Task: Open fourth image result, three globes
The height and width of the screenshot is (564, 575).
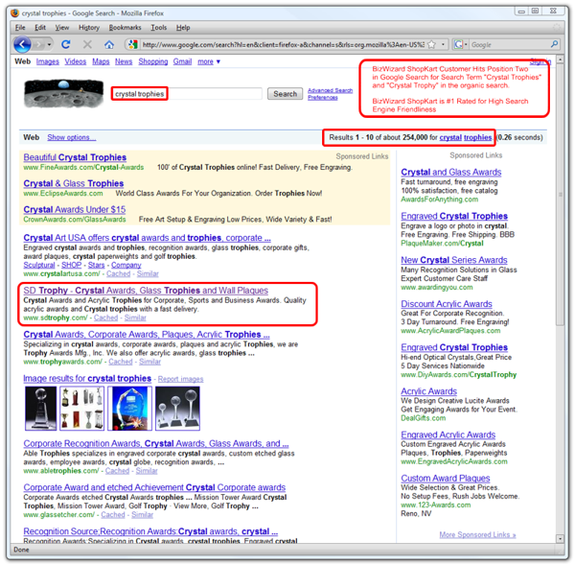Action: click(x=177, y=408)
